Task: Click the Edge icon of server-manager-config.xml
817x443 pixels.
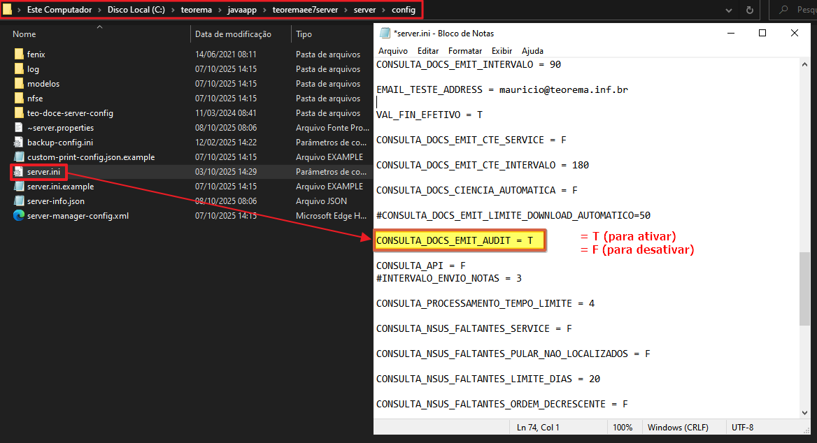Action: (19, 215)
